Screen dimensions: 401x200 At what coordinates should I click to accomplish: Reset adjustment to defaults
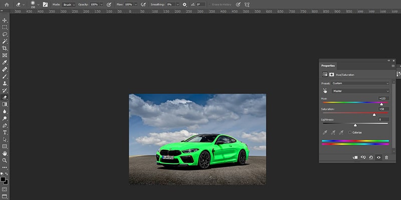click(x=371, y=157)
